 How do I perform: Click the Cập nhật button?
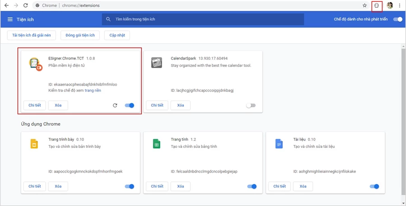point(117,35)
